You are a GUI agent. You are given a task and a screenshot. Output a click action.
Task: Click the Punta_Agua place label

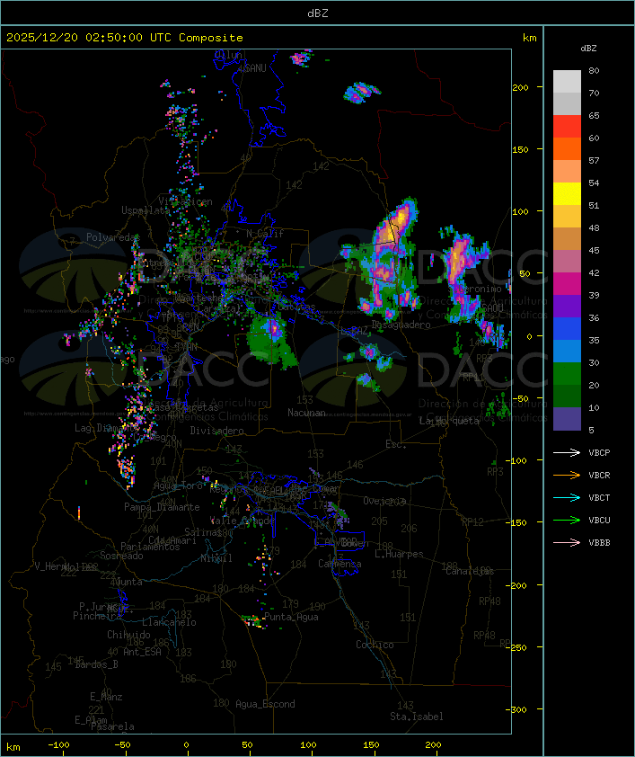tap(291, 617)
